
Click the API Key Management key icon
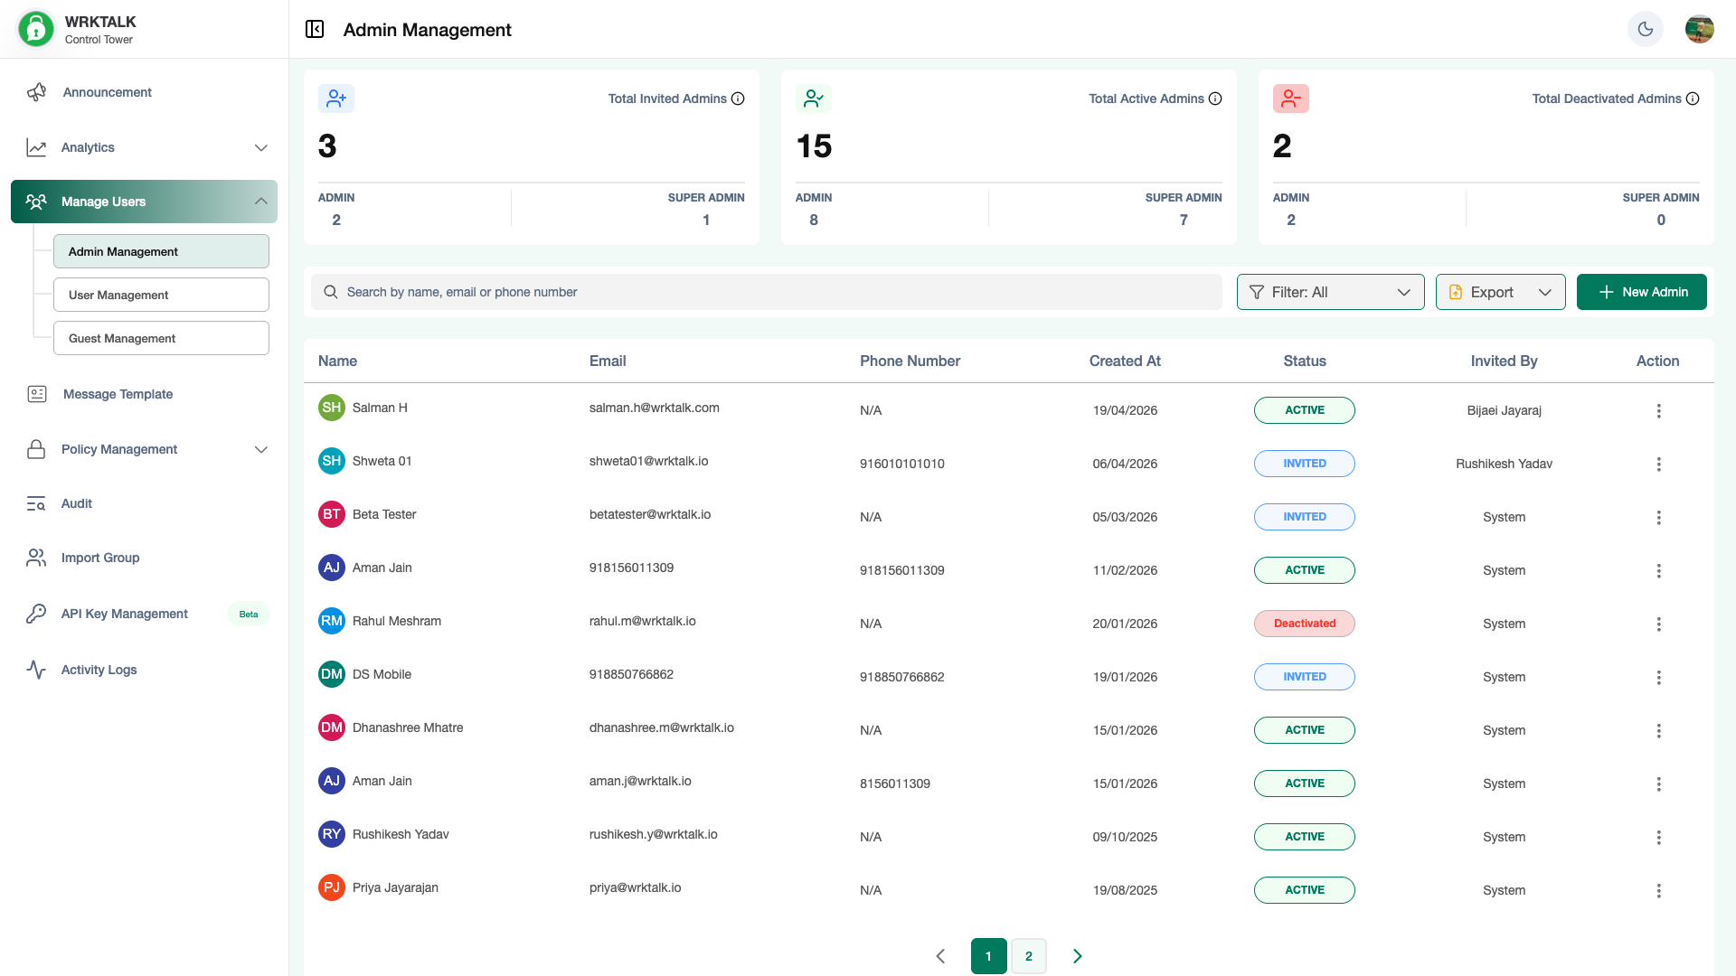point(36,614)
